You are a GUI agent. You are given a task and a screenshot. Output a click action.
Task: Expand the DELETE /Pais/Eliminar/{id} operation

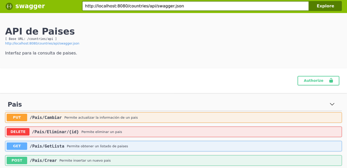(x=173, y=132)
